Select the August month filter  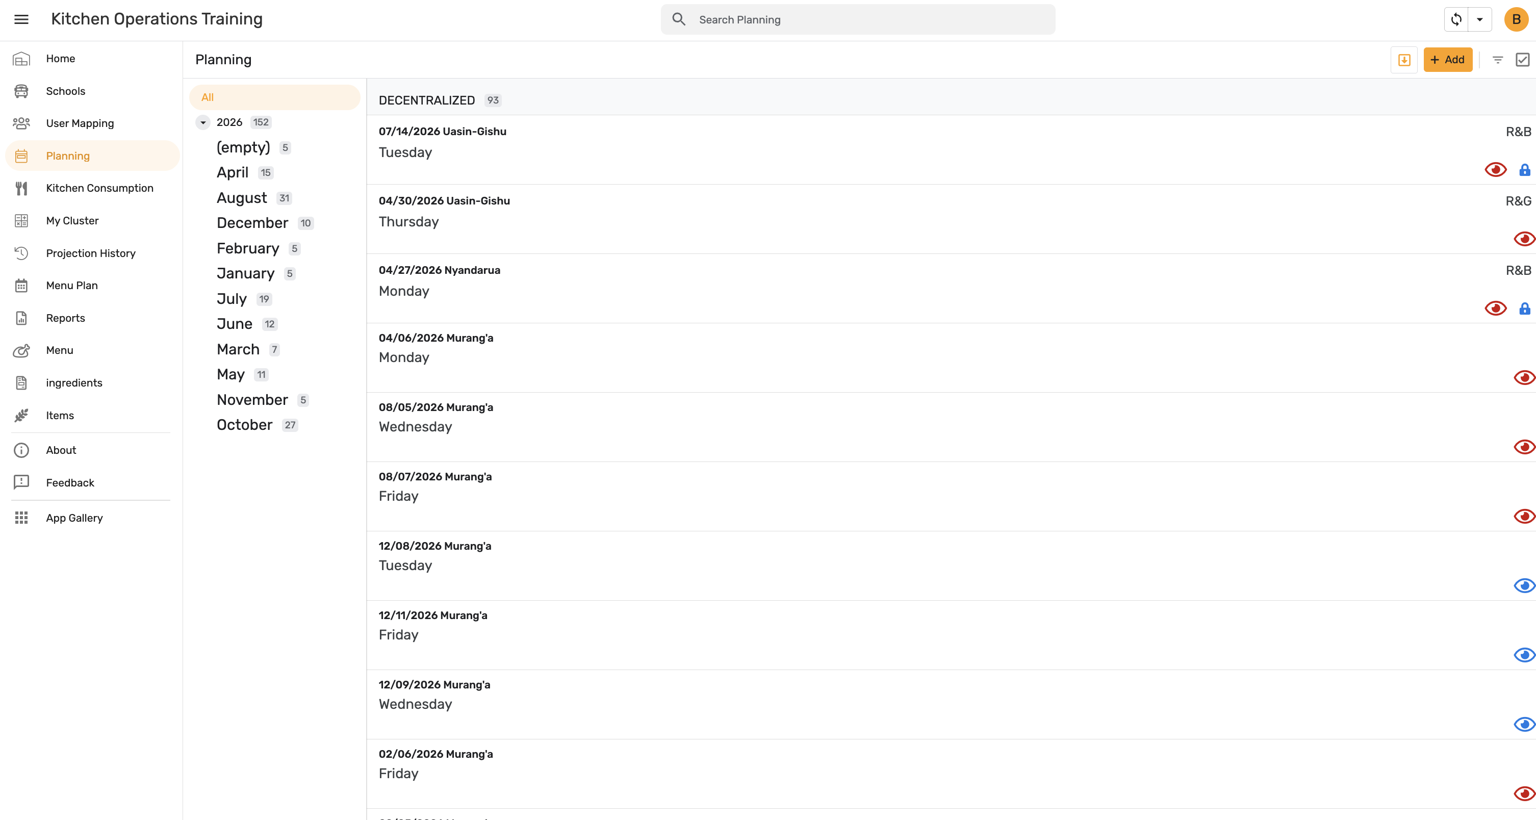[242, 198]
